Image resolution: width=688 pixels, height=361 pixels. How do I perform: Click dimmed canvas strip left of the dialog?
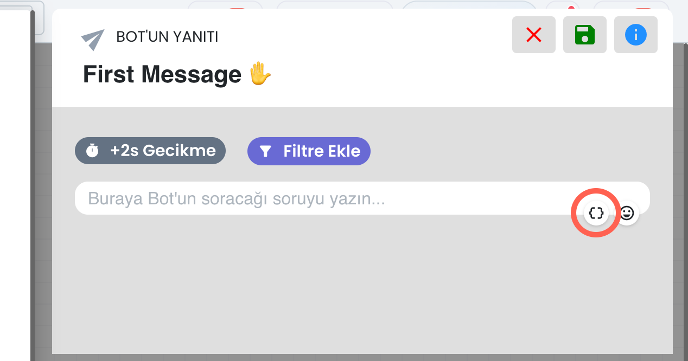[43, 217]
